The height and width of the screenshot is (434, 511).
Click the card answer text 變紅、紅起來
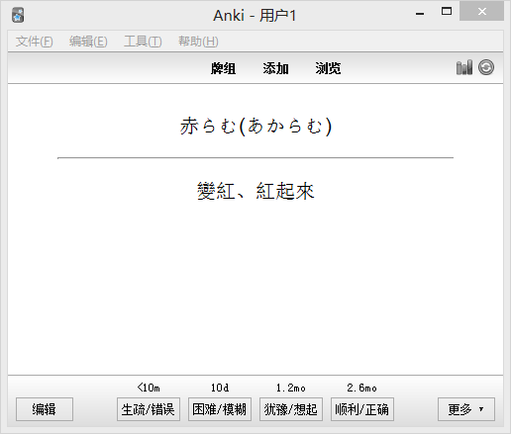tap(255, 191)
